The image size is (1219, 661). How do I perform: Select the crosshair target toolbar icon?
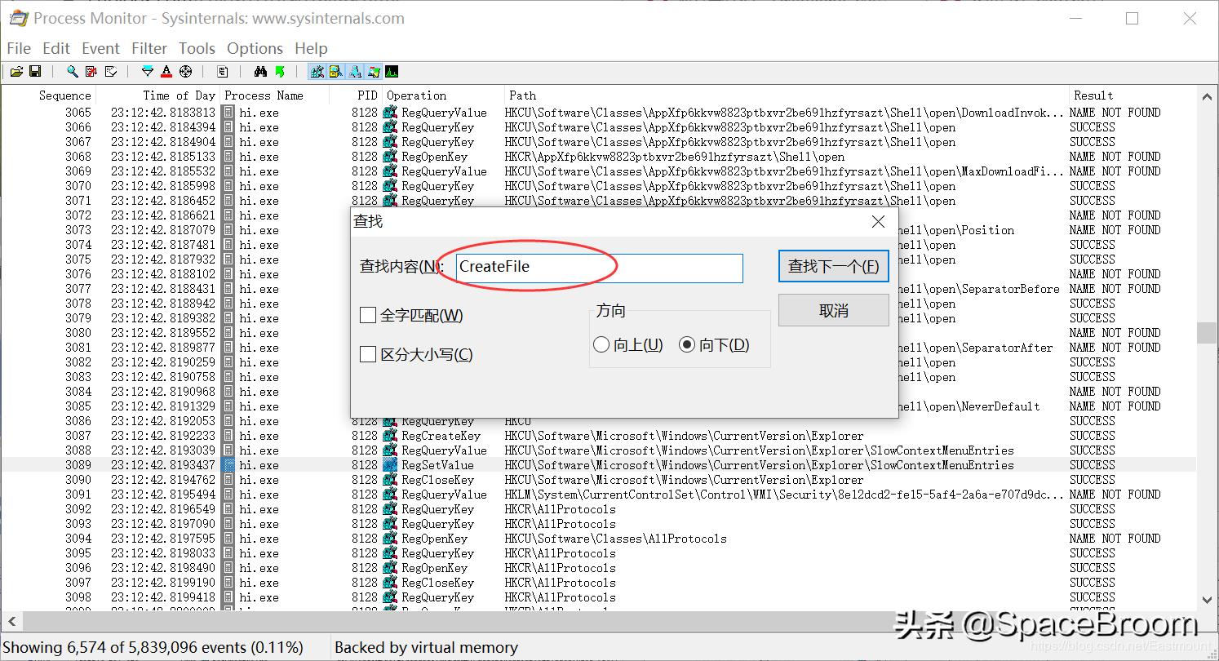tap(186, 72)
